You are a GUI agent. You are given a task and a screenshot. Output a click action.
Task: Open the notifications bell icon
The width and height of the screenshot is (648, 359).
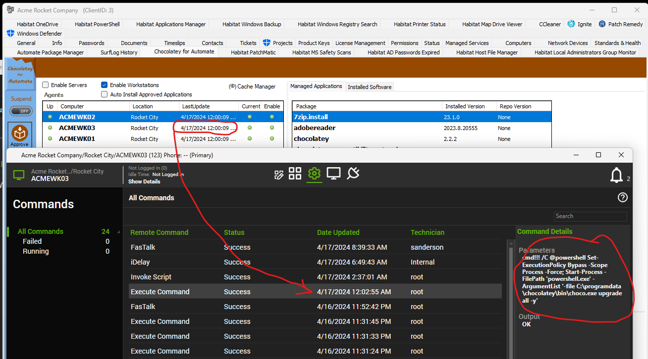(x=616, y=175)
